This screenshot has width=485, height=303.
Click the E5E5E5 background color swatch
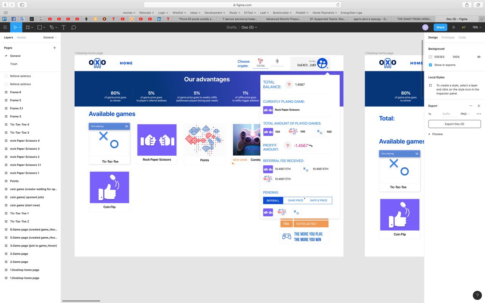[x=430, y=57]
